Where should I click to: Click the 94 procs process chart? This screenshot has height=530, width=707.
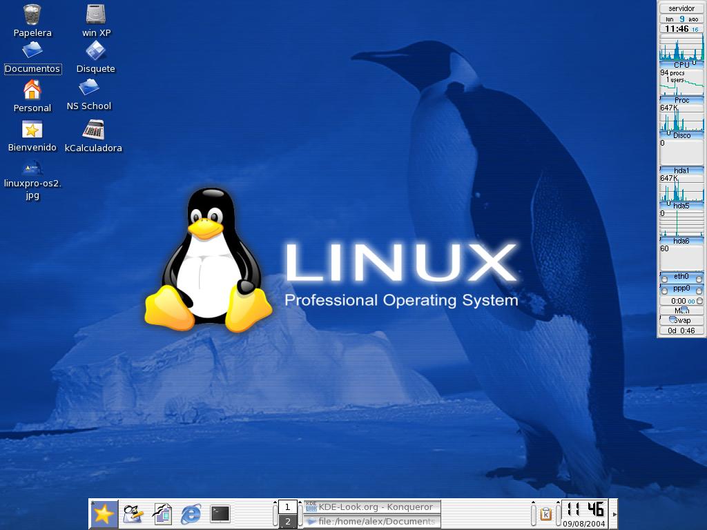(x=681, y=83)
